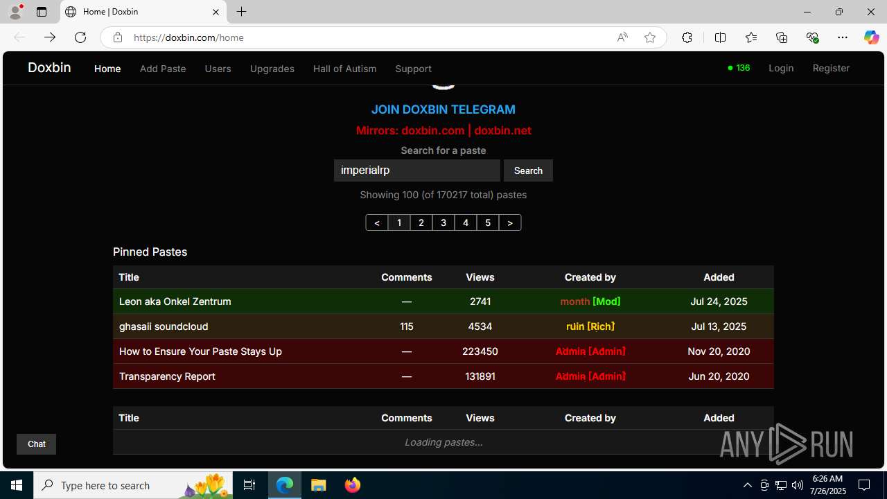
Task: Click the doxbin.com mirror link
Action: coord(432,130)
